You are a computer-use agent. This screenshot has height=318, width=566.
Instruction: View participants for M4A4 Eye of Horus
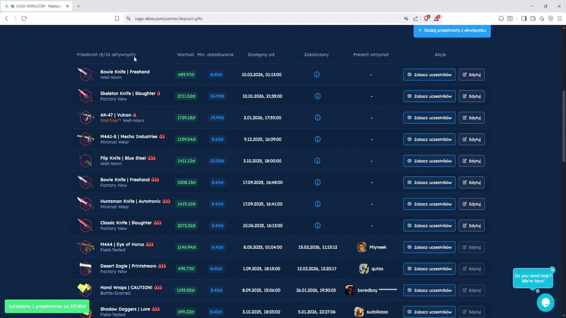click(x=429, y=247)
